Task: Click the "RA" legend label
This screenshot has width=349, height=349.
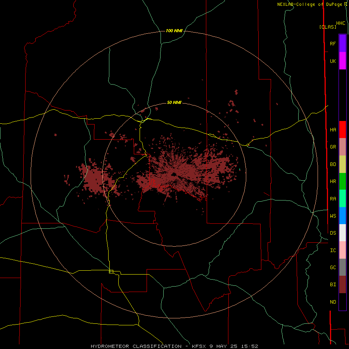Action: coord(333,199)
